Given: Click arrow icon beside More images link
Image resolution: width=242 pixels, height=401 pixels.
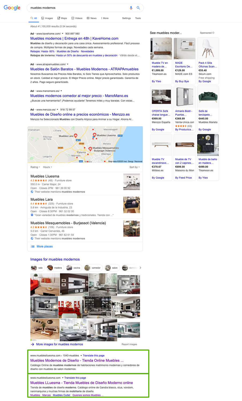Looking at the screenshot, I should [32, 344].
